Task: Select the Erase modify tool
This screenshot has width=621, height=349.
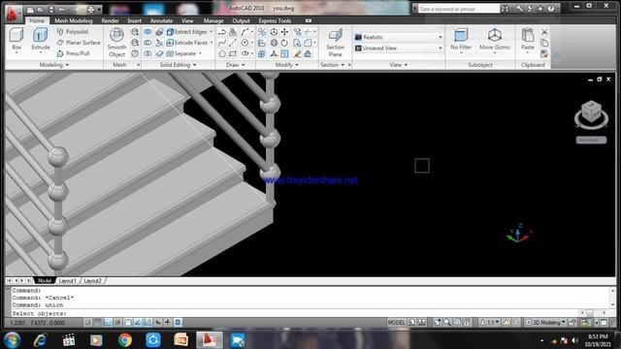Action: tap(297, 53)
